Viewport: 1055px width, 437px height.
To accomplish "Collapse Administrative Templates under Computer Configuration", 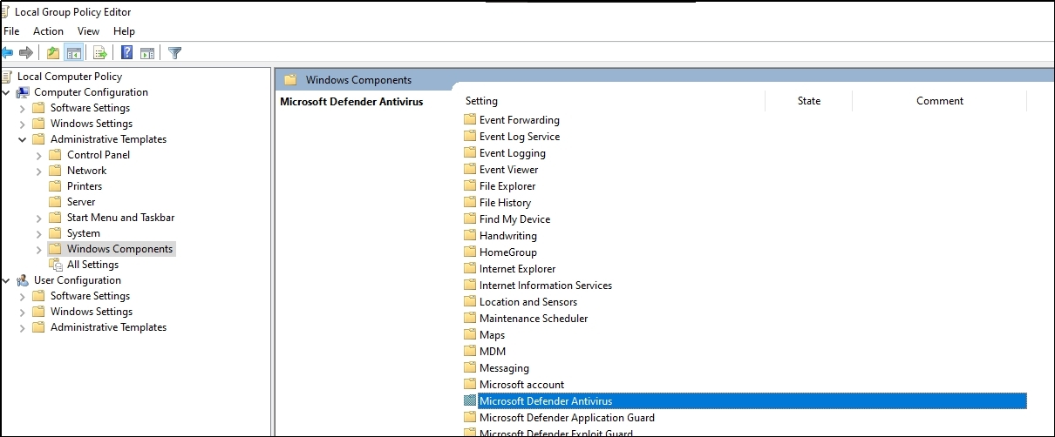I will pos(22,139).
